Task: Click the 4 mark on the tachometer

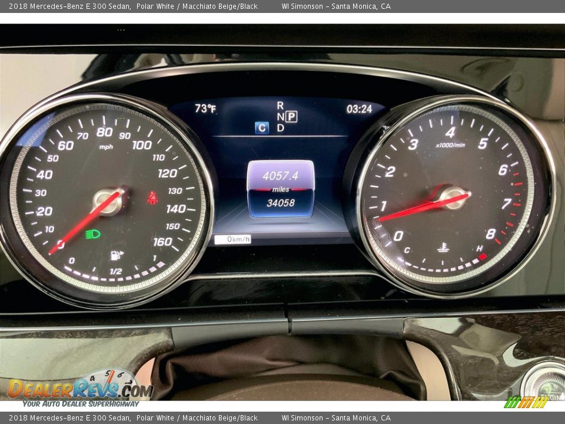Action: point(450,132)
